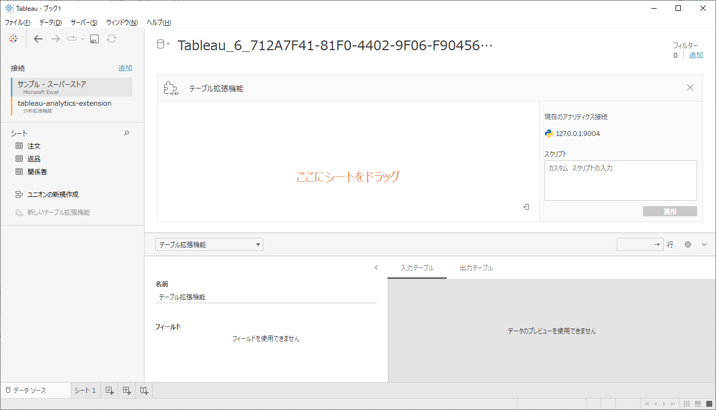Add a new story using its icon
The width and height of the screenshot is (716, 410).
click(144, 390)
